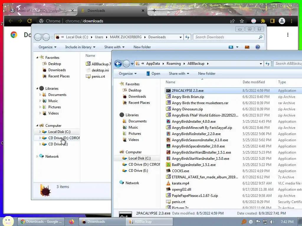
Task: Open Organize menu in Downloads window
Action: tap(47, 47)
